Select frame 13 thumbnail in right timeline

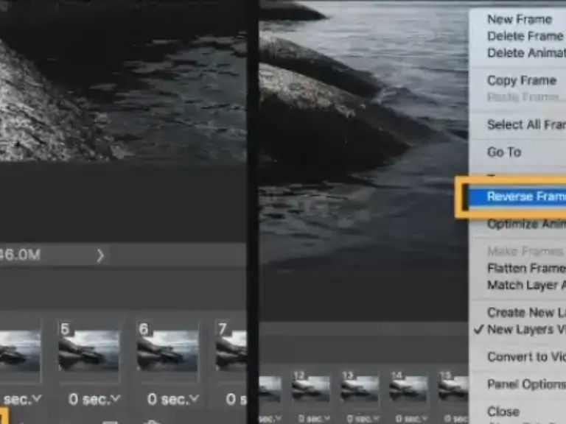click(x=359, y=387)
